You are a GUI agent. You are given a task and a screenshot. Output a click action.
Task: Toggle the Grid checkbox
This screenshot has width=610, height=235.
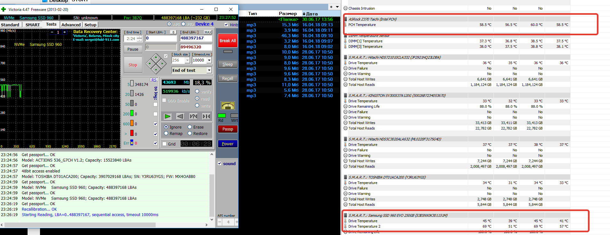pyautogui.click(x=164, y=144)
